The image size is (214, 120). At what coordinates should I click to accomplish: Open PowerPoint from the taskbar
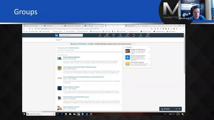91,114
